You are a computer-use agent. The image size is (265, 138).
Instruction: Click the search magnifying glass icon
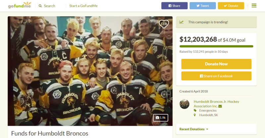point(40,6)
